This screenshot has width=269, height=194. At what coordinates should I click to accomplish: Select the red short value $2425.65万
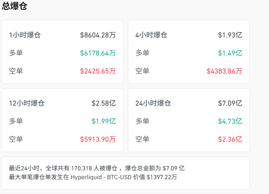(x=98, y=71)
